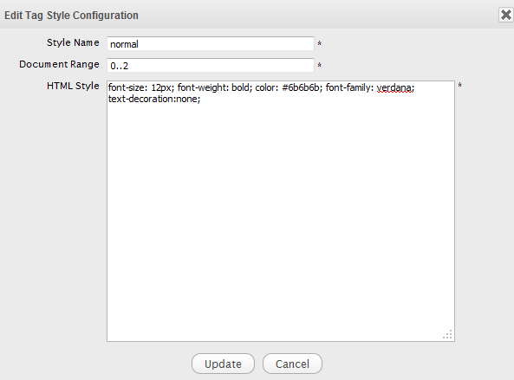This screenshot has width=514, height=380.
Task: Click required asterisk beside Style Name
Action: pos(320,43)
